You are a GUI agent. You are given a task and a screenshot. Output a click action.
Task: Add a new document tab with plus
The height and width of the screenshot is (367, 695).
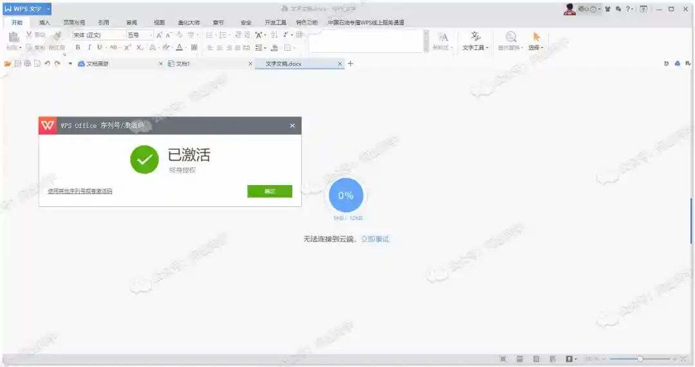coord(350,64)
